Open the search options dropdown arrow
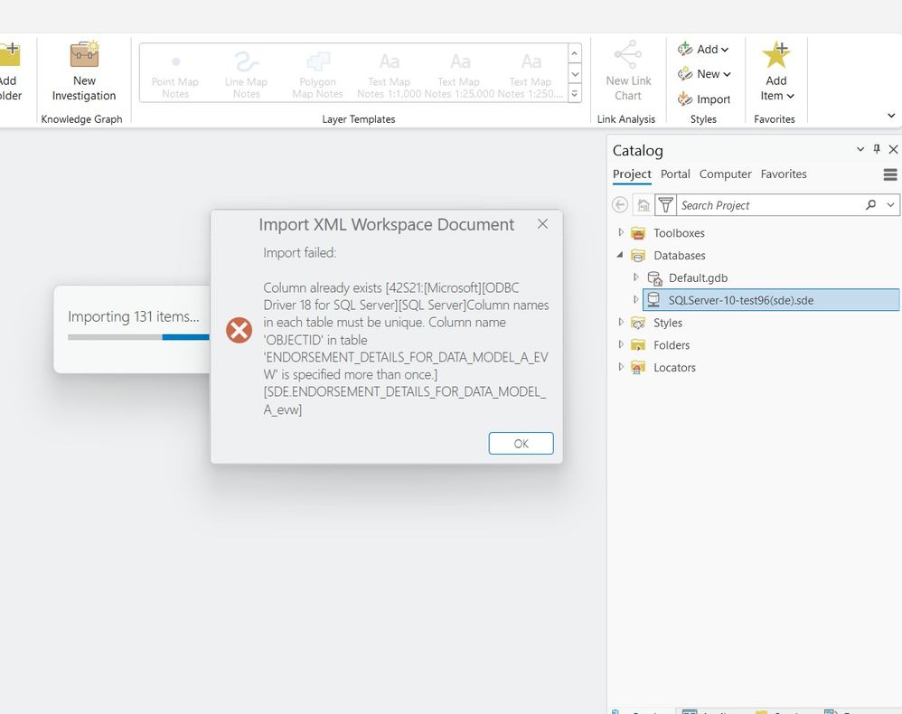 coord(891,205)
